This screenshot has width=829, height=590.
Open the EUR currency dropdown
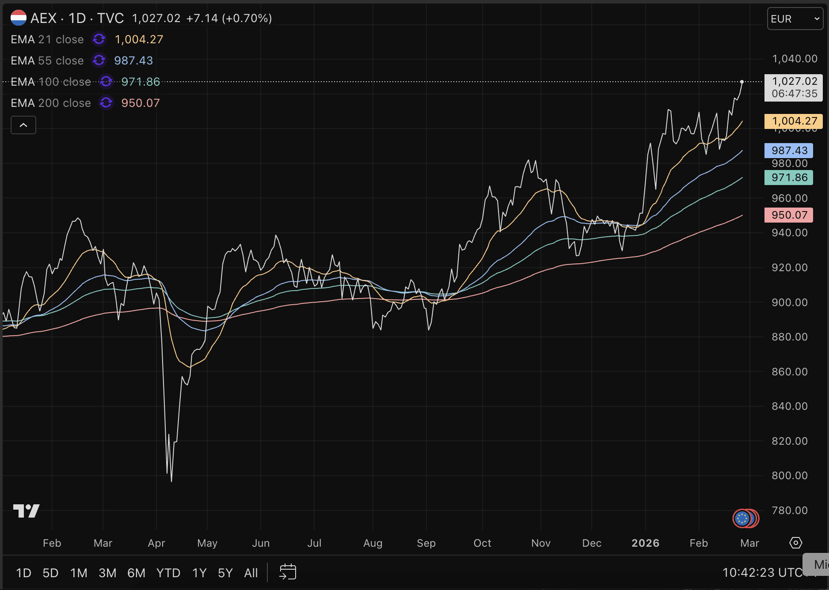point(795,19)
